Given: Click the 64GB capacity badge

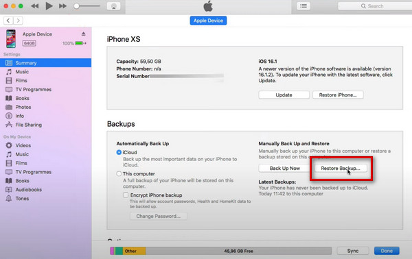Looking at the screenshot, I should click(29, 43).
